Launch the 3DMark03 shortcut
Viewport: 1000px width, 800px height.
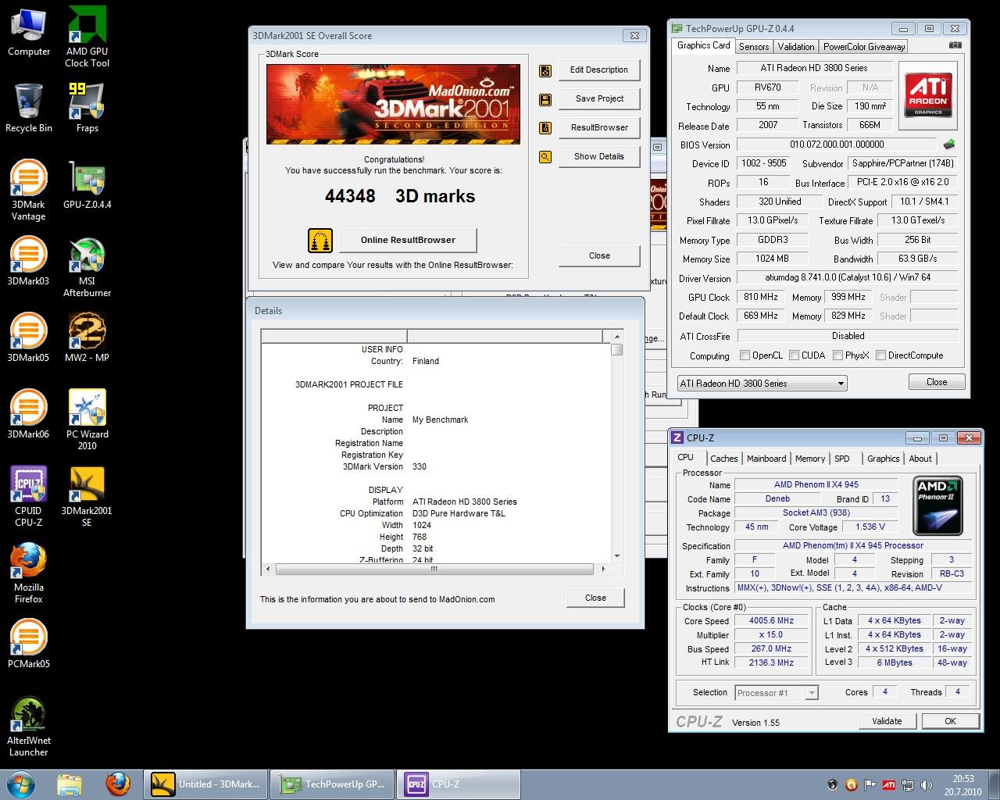point(29,262)
